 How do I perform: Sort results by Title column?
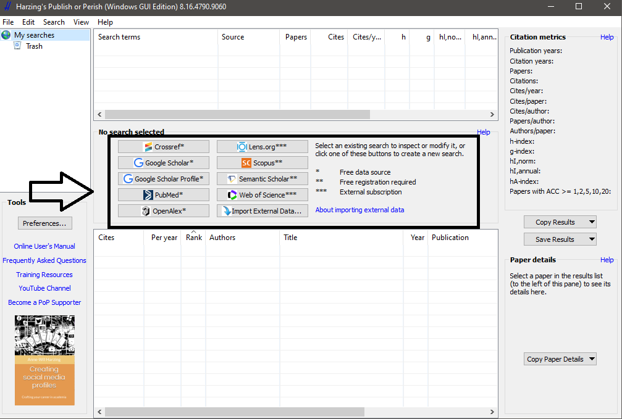coord(342,238)
